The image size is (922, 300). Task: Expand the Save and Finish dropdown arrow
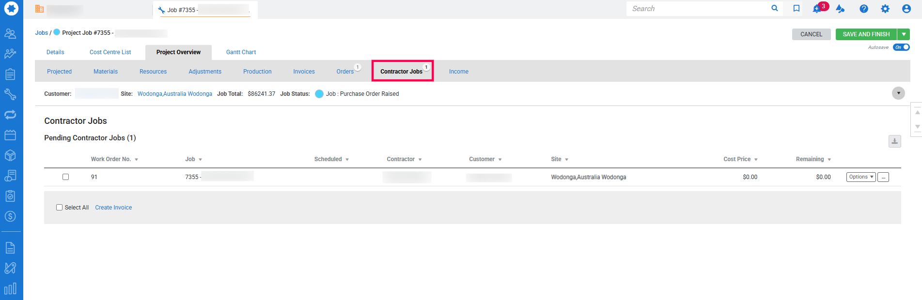pyautogui.click(x=904, y=34)
